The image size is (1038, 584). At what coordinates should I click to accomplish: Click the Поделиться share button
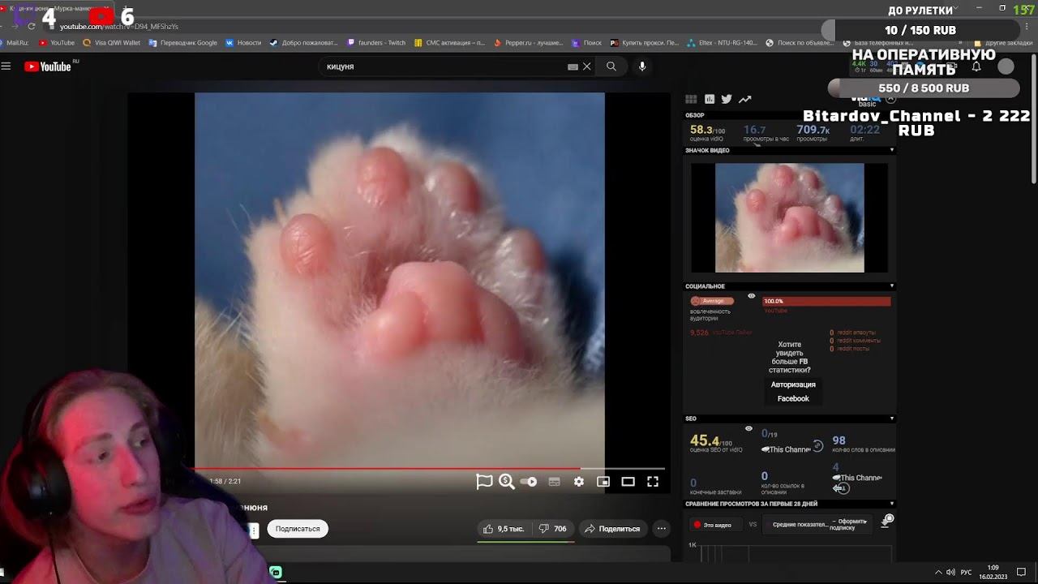click(x=612, y=529)
